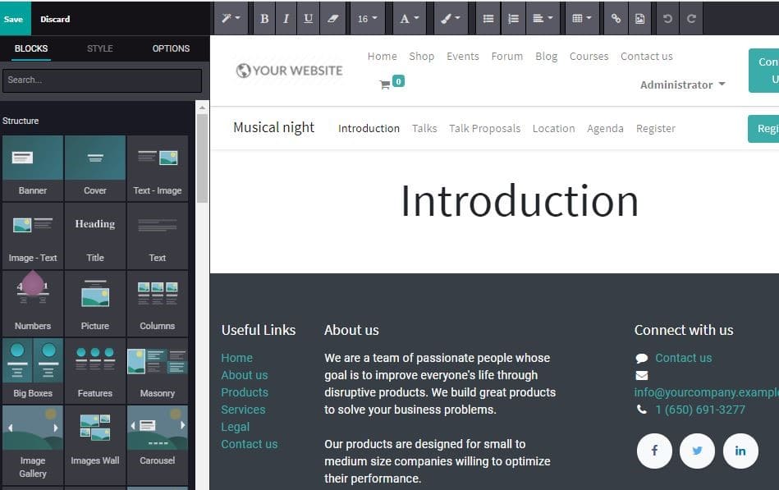The width and height of the screenshot is (779, 490).
Task: Open the Legal footer link
Action: click(x=236, y=427)
